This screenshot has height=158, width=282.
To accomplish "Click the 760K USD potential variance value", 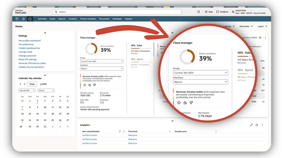I will (x=85, y=95).
